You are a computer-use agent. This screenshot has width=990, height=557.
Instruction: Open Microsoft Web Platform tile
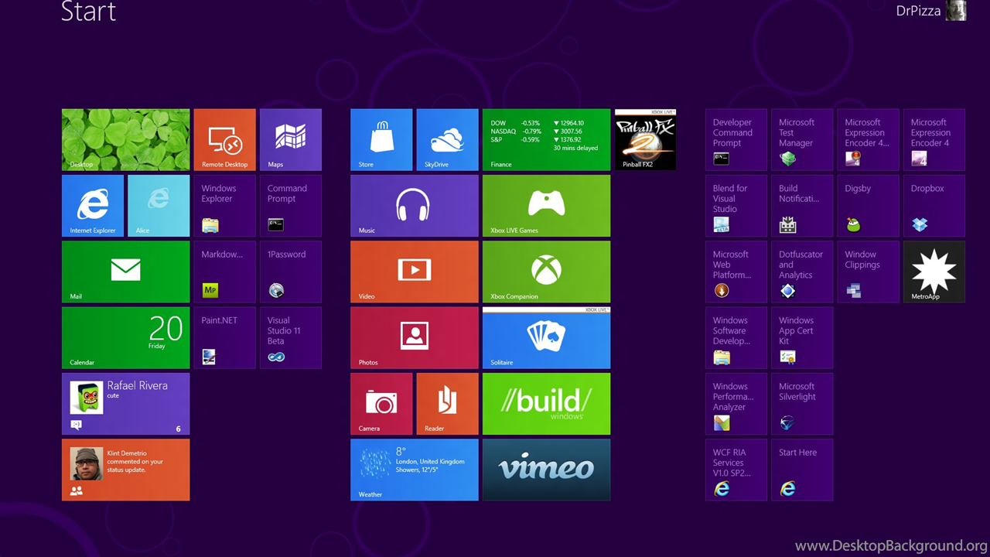(736, 272)
